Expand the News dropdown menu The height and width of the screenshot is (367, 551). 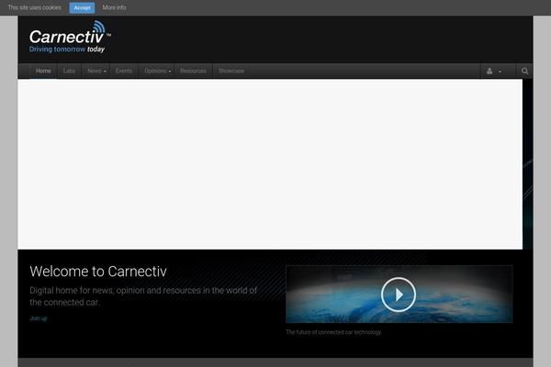[96, 71]
